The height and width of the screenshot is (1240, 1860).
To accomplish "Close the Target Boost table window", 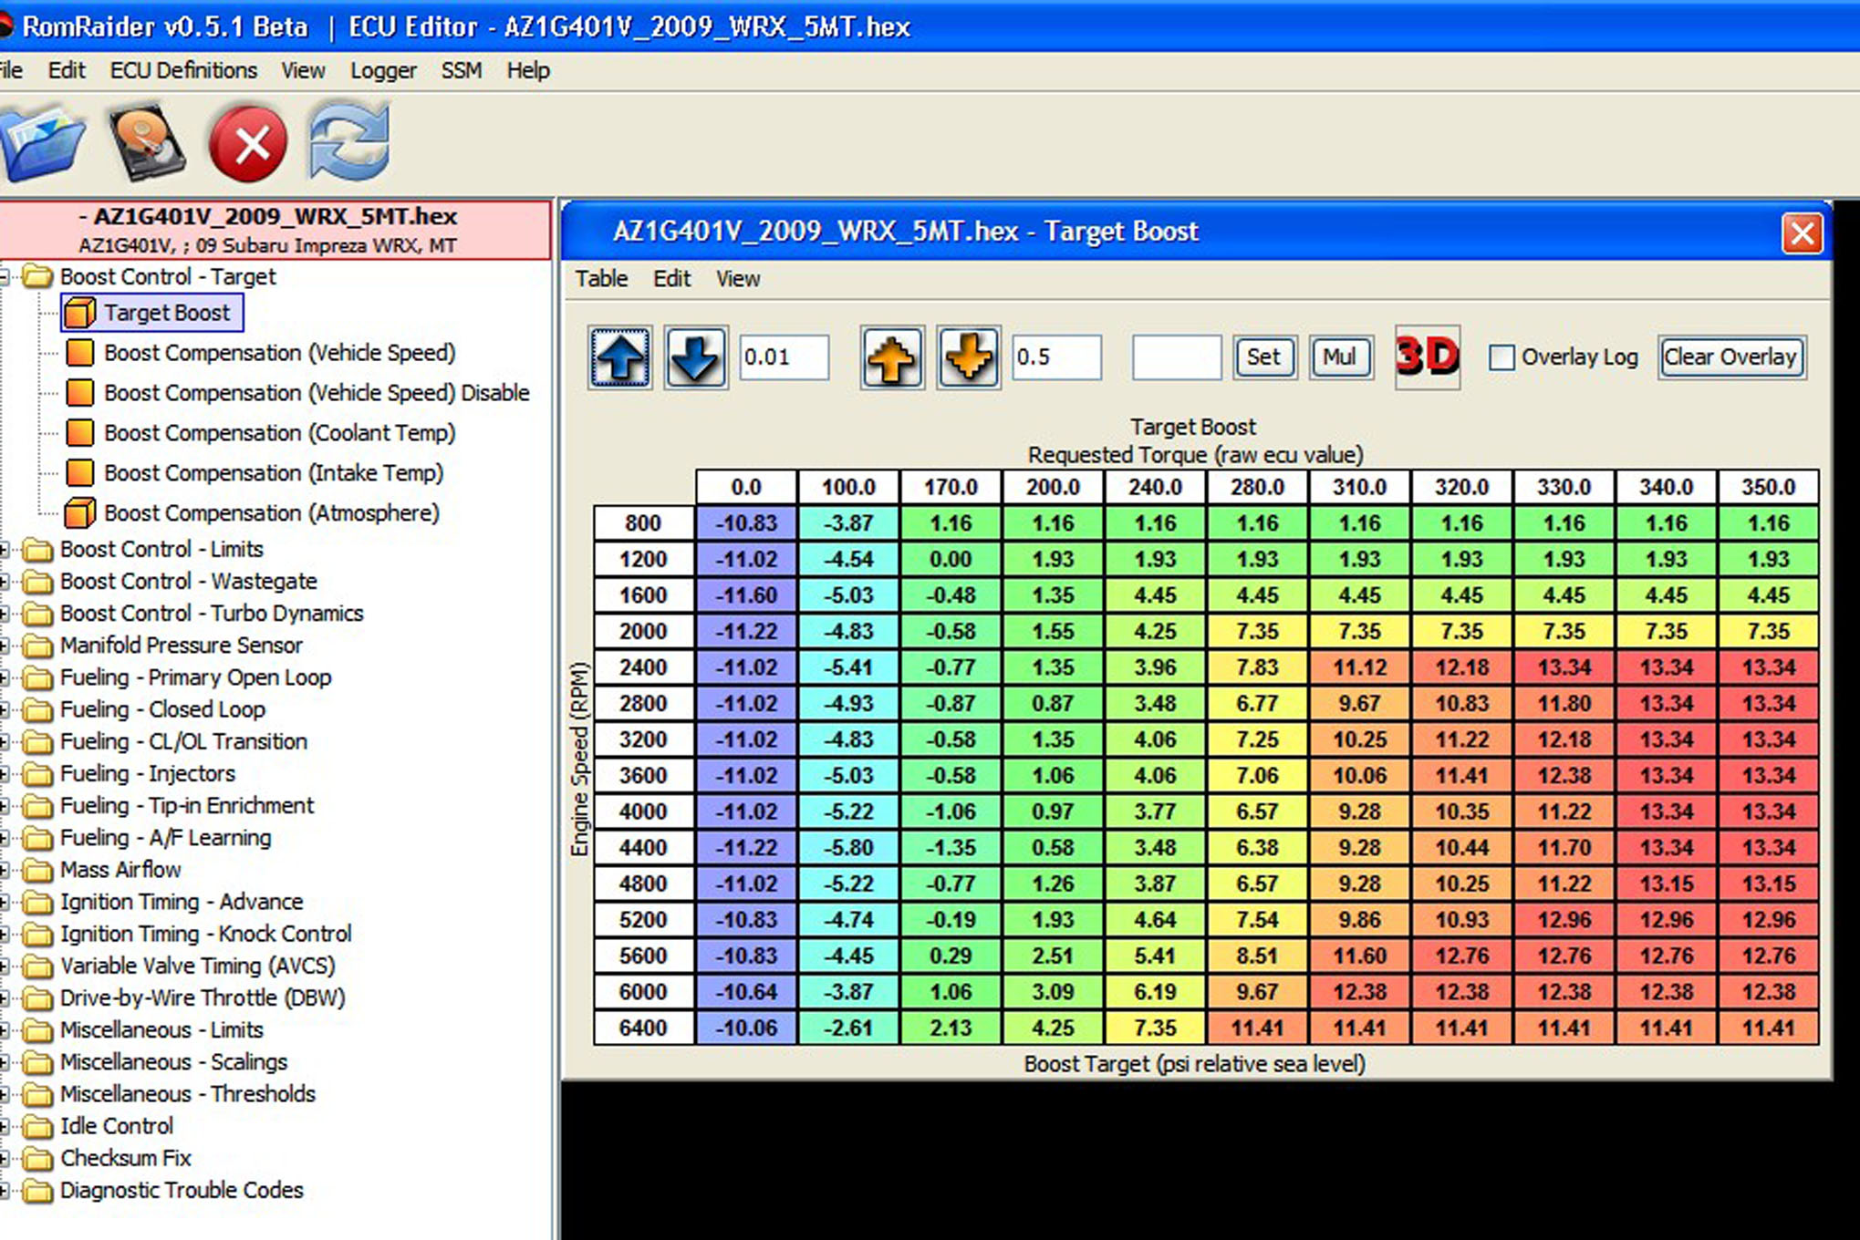I will pos(1803,233).
